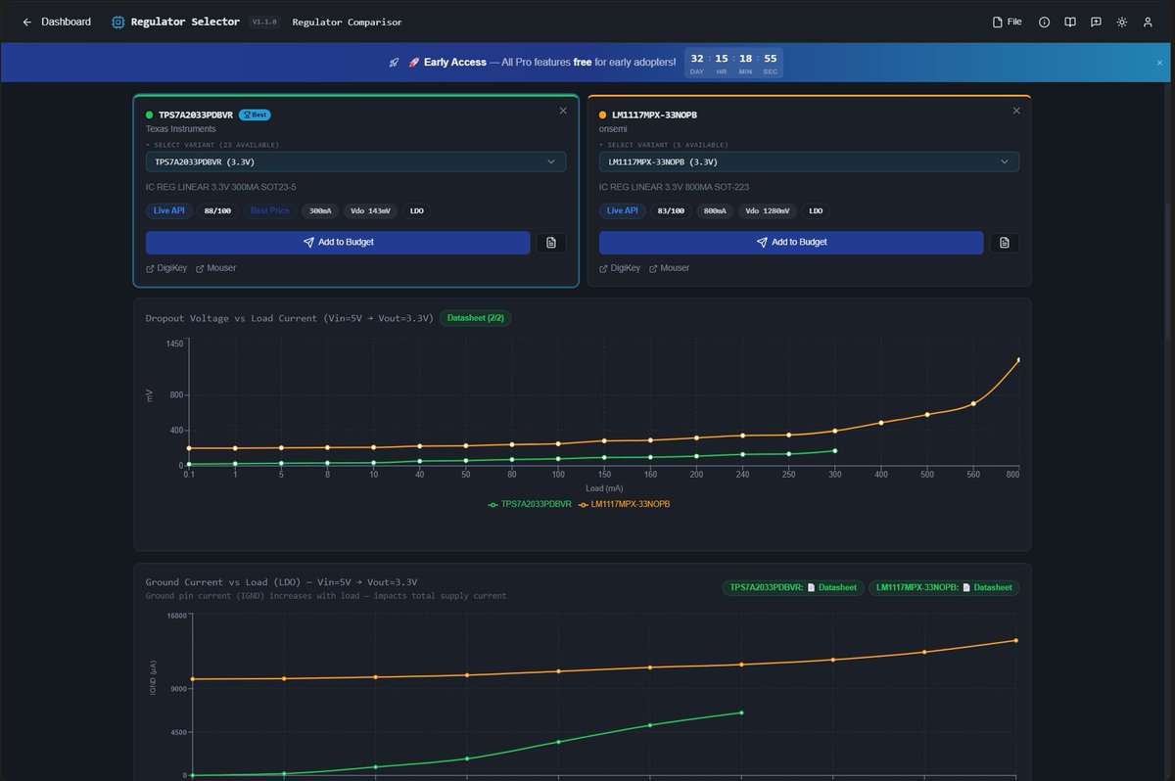Go back to the Dashboard
Image resolution: width=1175 pixels, height=781 pixels.
click(x=57, y=21)
